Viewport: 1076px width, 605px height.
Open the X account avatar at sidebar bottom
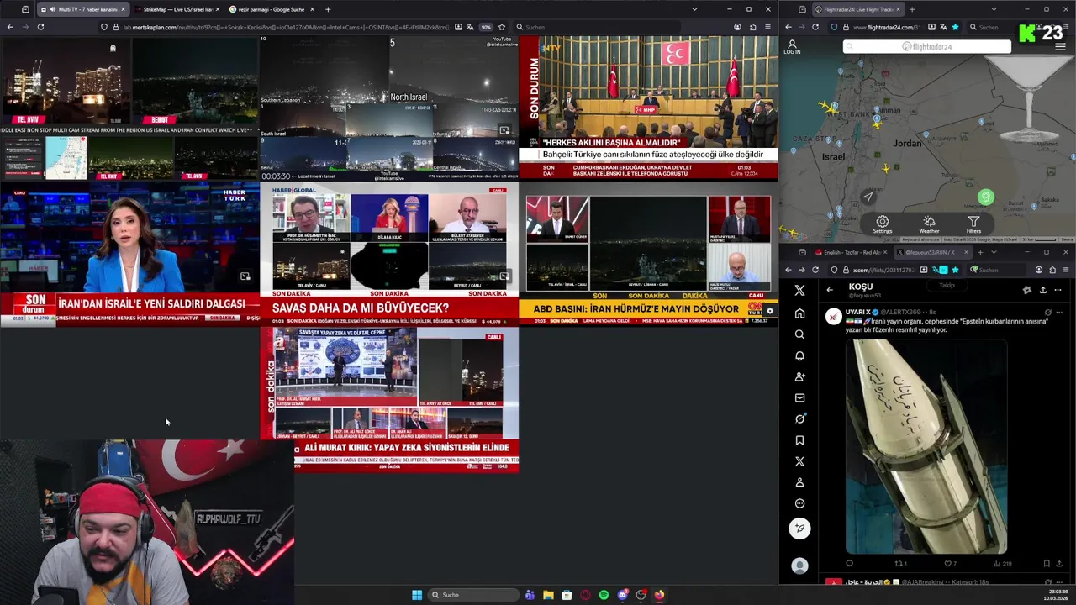click(x=799, y=566)
